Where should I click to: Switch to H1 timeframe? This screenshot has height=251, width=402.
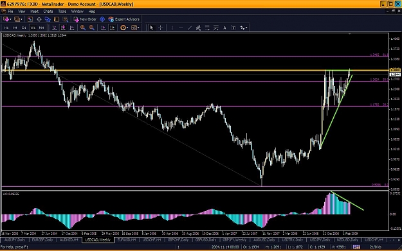(6, 28)
